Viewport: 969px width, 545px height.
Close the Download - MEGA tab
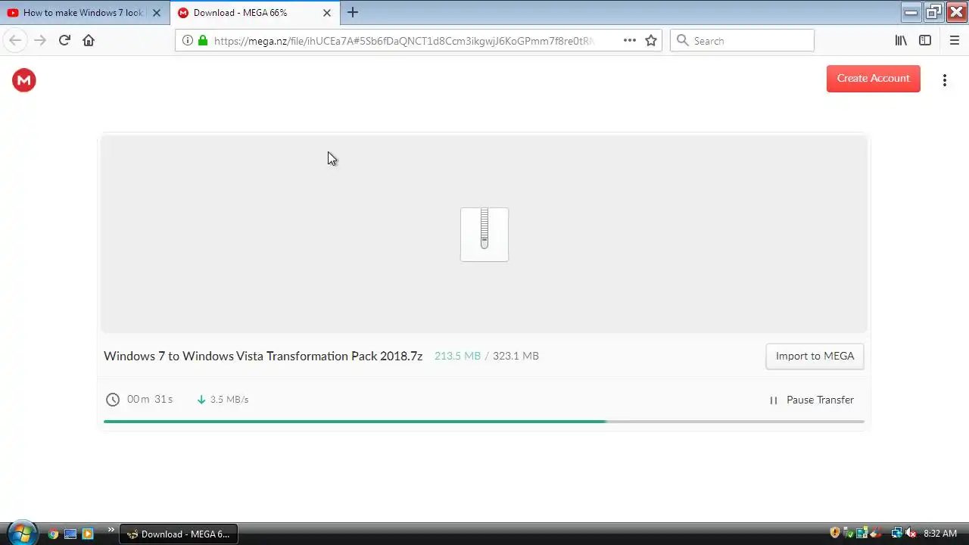click(x=327, y=13)
